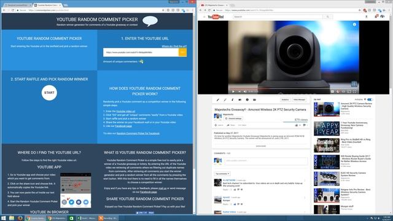Open File Explorer from the taskbar
The height and width of the screenshot is (221, 393).
12,219
